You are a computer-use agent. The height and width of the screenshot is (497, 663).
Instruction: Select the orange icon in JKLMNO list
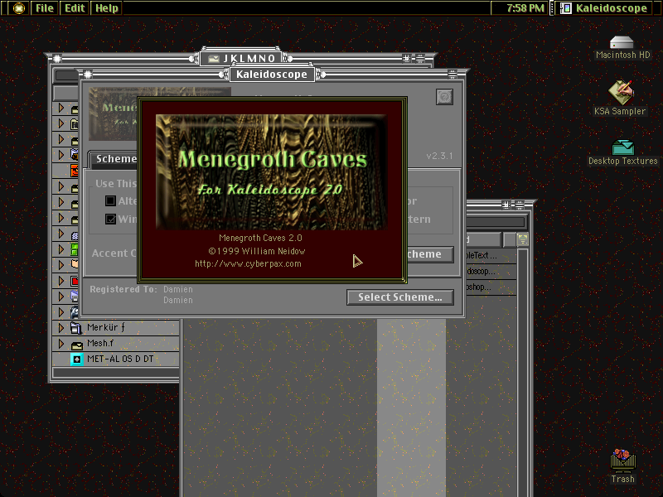click(75, 171)
